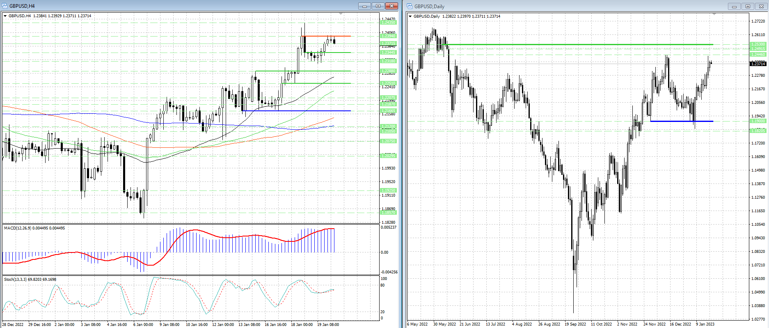Close the GBPUSD,H4 chart window

tap(391, 6)
